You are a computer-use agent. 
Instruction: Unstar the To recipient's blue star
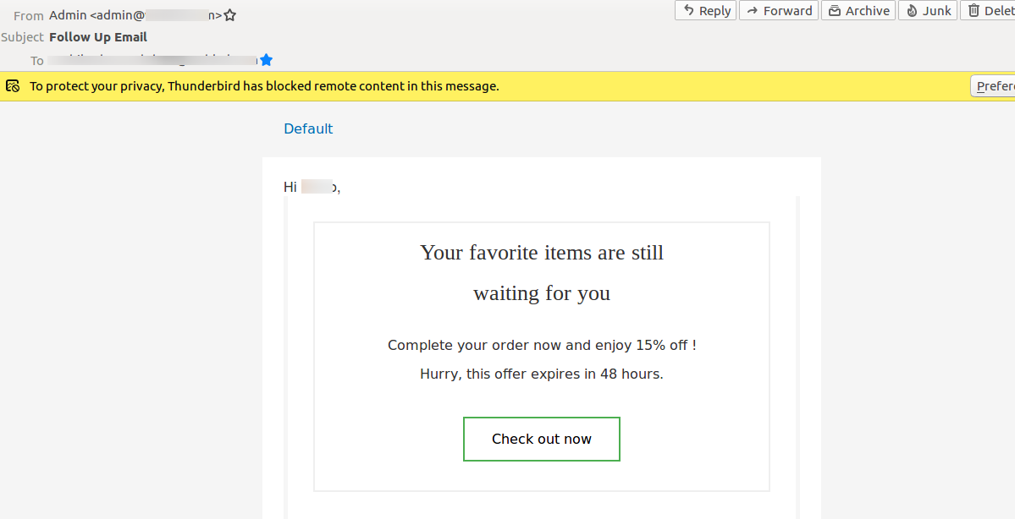(266, 59)
